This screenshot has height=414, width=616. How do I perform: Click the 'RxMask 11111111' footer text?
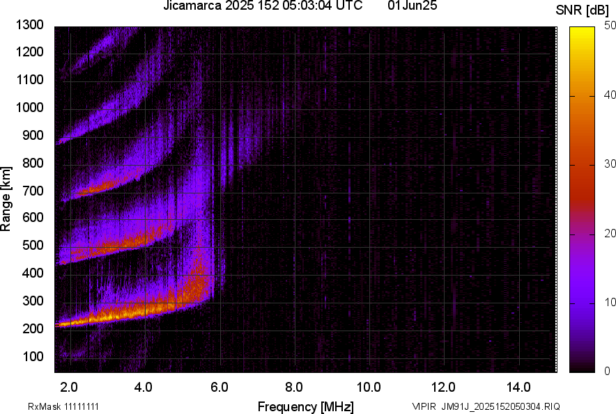pos(63,406)
